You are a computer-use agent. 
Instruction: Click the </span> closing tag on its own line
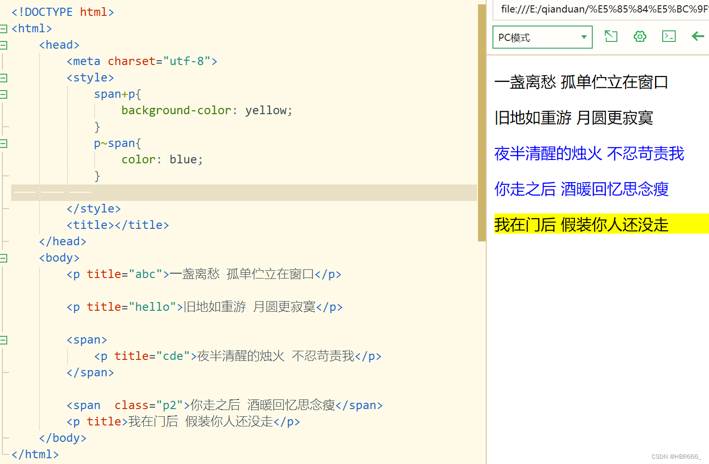[x=90, y=372]
